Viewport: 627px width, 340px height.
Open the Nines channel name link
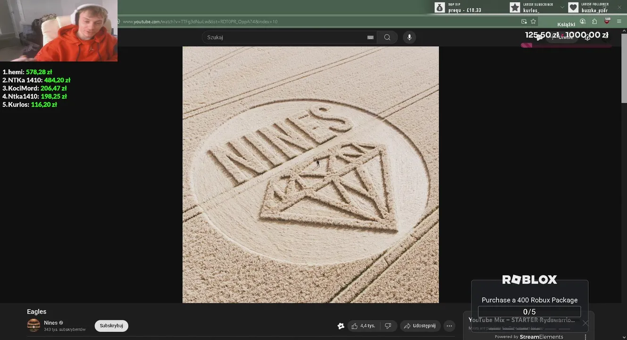pyautogui.click(x=50, y=323)
